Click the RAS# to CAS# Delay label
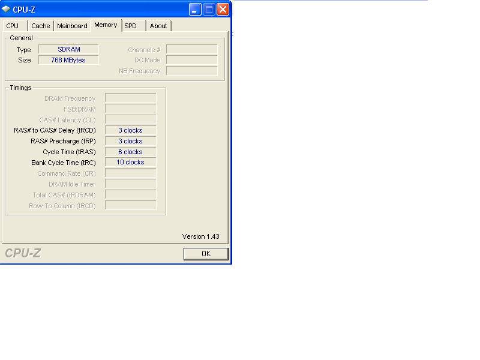Image resolution: width=480 pixels, height=360 pixels. click(55, 130)
